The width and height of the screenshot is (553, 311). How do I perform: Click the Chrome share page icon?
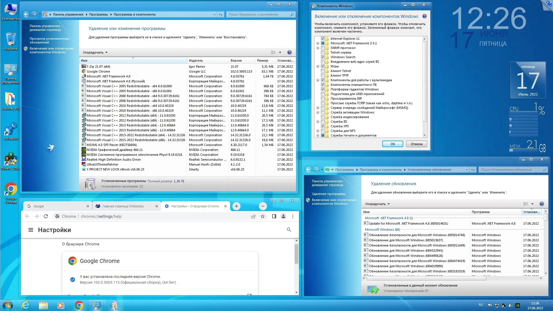253,216
